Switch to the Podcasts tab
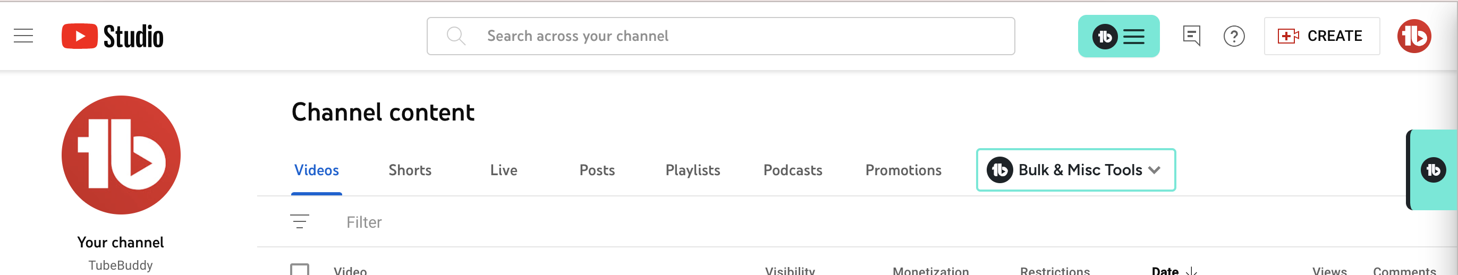Image resolution: width=1458 pixels, height=275 pixels. [x=792, y=170]
